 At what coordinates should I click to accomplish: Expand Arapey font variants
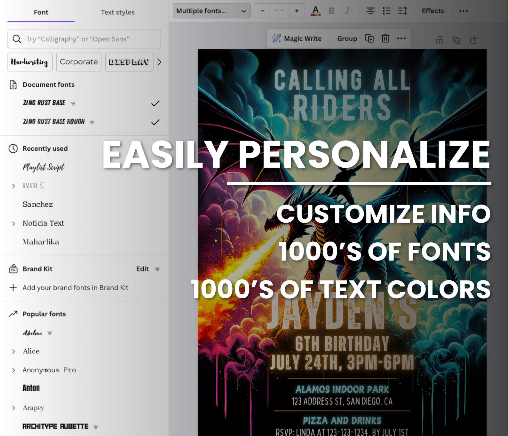click(13, 408)
